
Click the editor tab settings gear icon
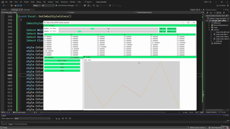[204, 10]
